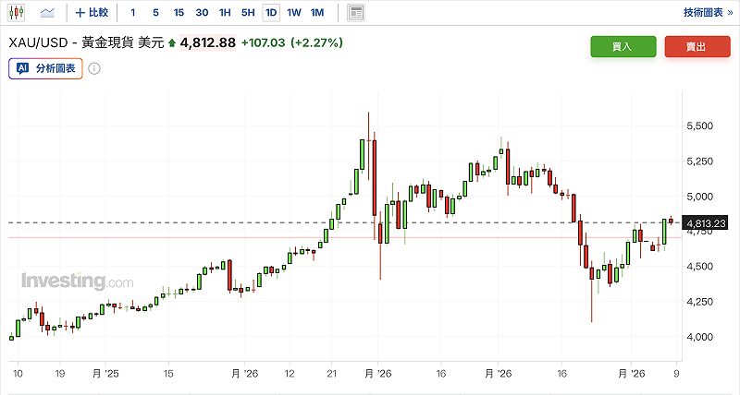Switch to the 15 minute interval
740x395 pixels.
coord(179,13)
